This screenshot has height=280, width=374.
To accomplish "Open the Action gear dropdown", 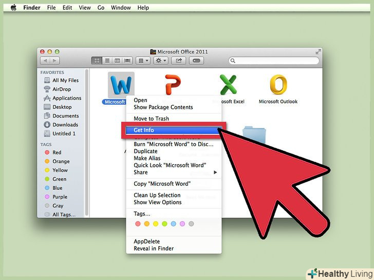I will tap(161, 61).
